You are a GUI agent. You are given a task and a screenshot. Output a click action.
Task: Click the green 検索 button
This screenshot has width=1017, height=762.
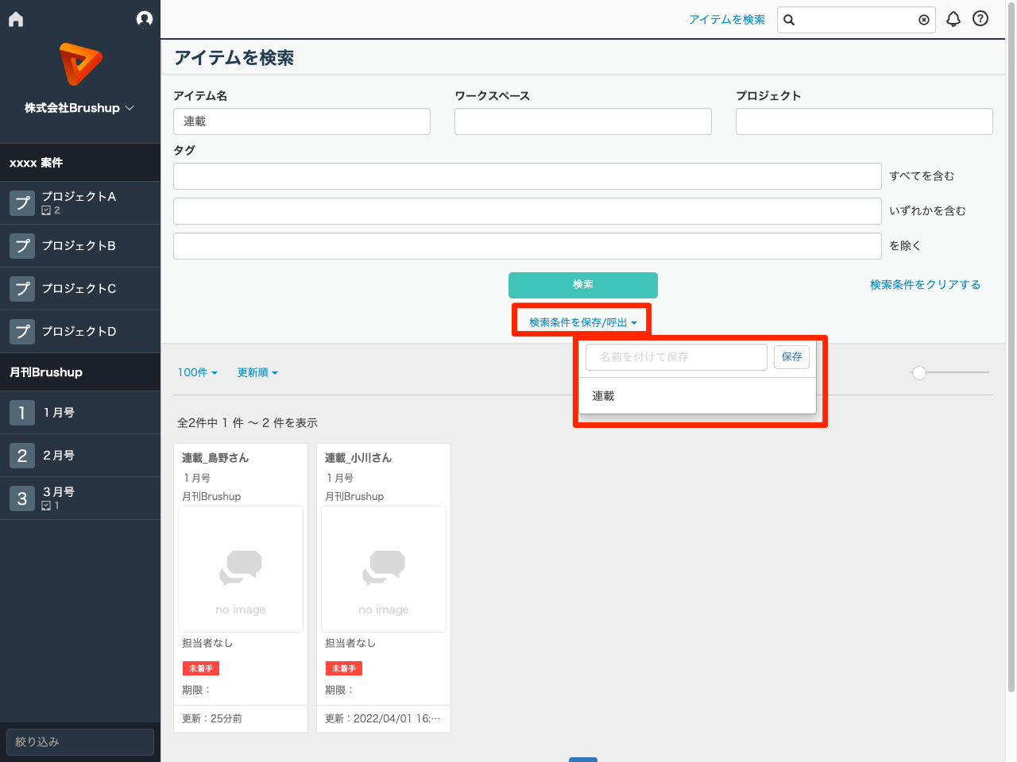583,285
